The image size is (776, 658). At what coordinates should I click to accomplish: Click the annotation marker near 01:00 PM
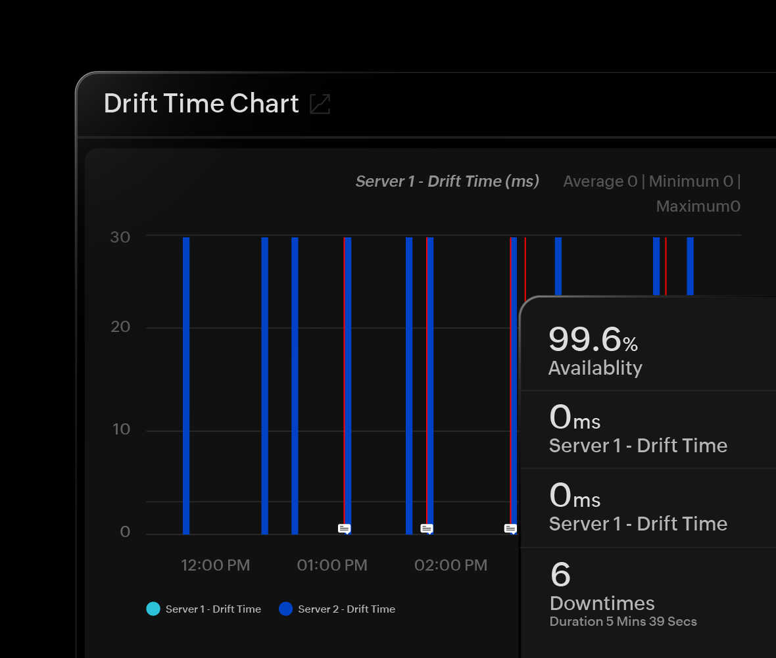click(345, 528)
